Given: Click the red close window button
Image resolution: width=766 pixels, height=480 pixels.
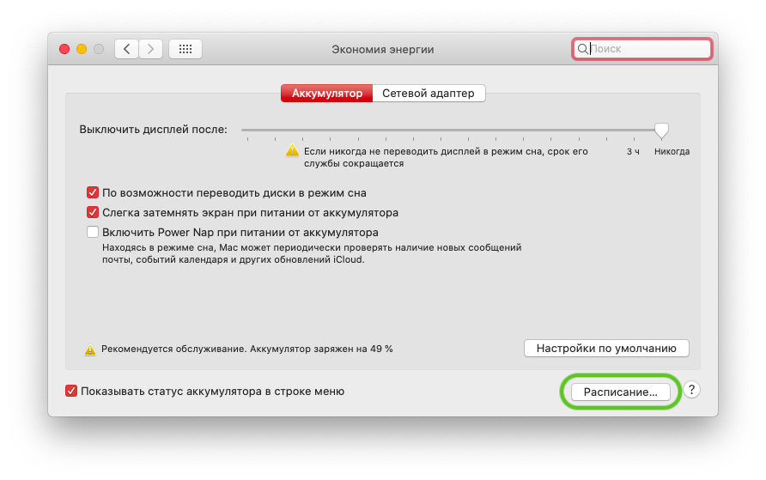Looking at the screenshot, I should click(64, 49).
